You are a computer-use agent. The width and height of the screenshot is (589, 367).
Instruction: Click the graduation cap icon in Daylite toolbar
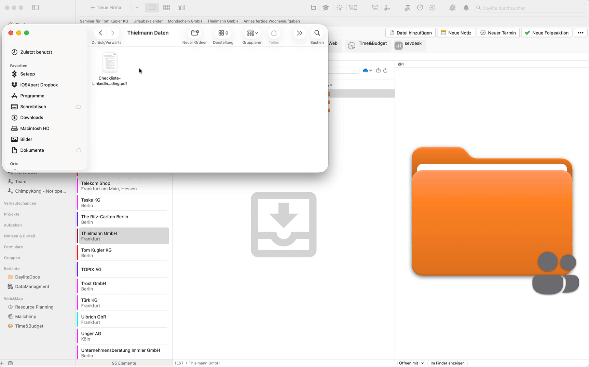[x=326, y=8]
